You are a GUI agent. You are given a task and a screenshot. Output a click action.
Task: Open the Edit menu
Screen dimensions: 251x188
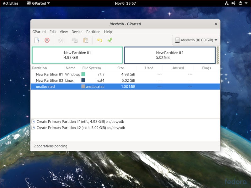click(52, 32)
